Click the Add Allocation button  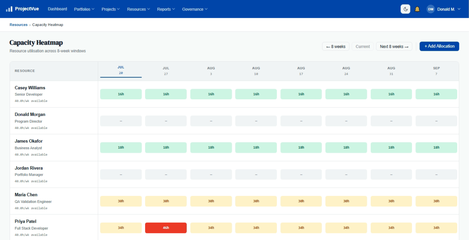pyautogui.click(x=439, y=46)
